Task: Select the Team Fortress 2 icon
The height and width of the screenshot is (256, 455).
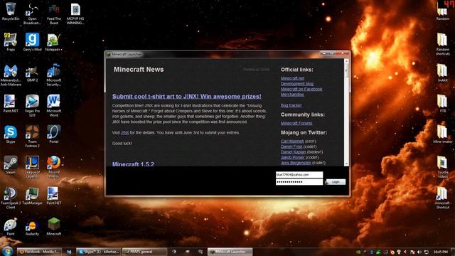Action: [x=32, y=137]
